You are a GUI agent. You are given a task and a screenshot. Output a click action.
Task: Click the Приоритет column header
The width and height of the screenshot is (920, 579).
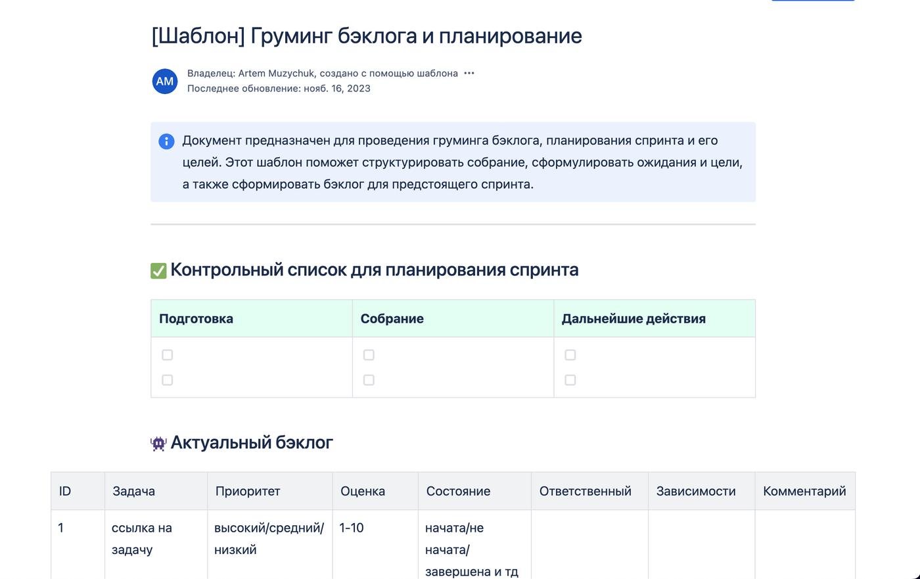(x=248, y=491)
